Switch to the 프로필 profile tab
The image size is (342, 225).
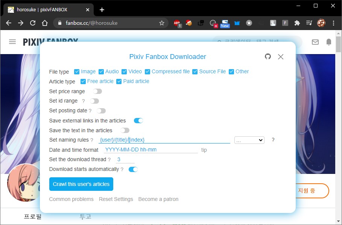[x=32, y=217]
